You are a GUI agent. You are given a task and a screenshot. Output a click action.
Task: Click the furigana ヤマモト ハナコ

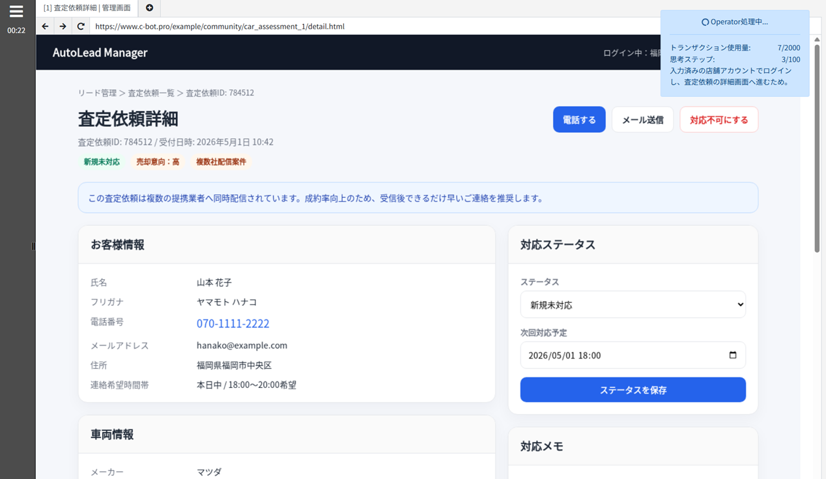227,302
